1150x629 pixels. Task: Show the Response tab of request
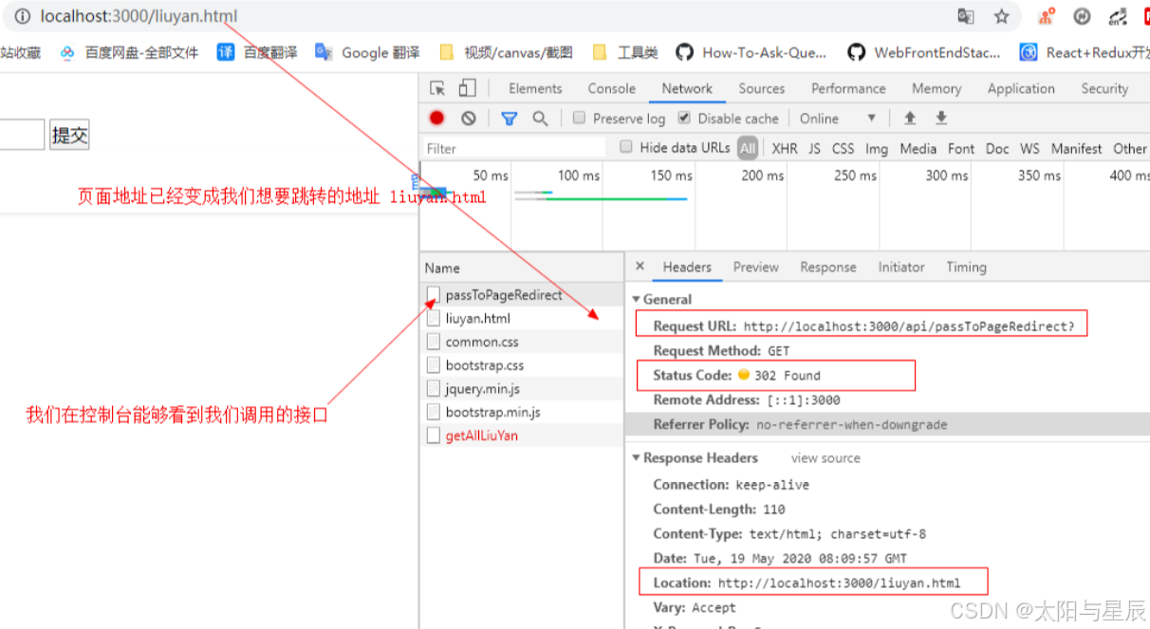tap(828, 268)
